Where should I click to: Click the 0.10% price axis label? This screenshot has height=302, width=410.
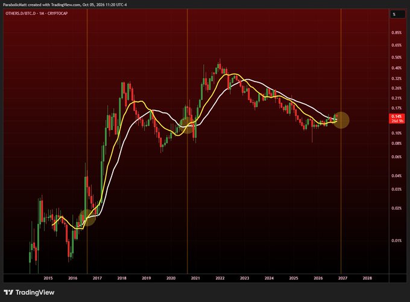[396, 133]
